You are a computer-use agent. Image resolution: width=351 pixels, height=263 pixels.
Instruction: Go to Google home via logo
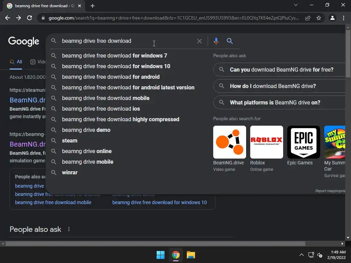(24, 41)
